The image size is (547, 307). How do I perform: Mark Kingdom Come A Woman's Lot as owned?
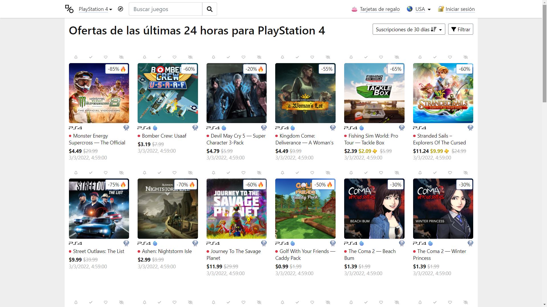(x=297, y=57)
